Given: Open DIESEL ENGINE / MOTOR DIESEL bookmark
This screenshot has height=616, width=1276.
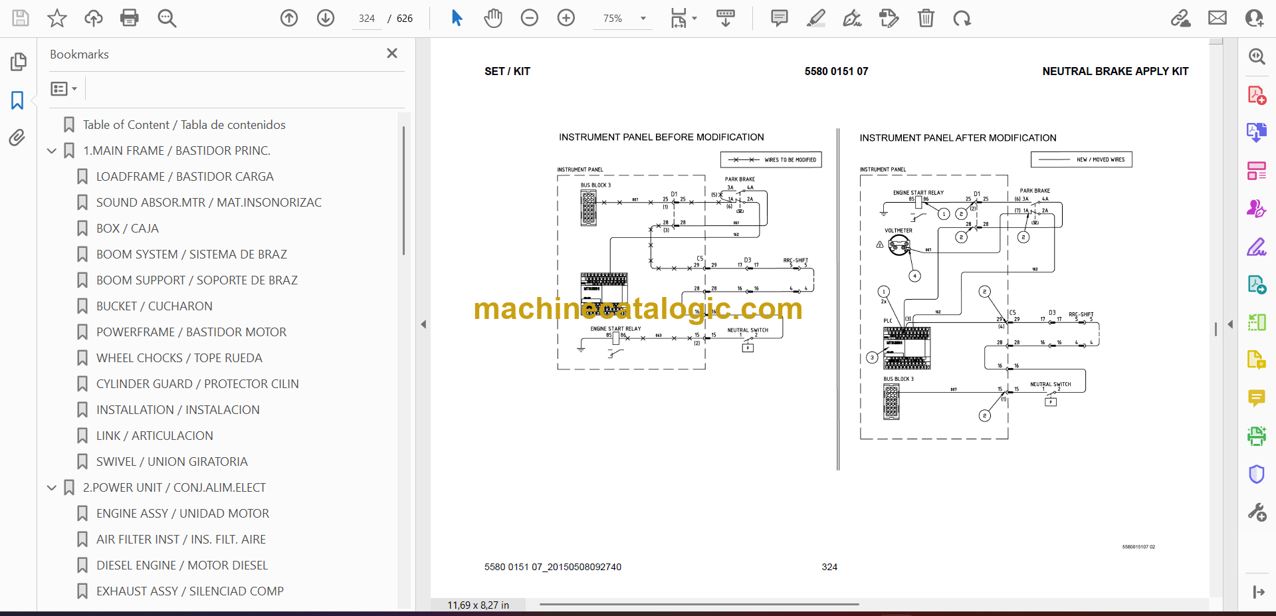Looking at the screenshot, I should pos(182,565).
